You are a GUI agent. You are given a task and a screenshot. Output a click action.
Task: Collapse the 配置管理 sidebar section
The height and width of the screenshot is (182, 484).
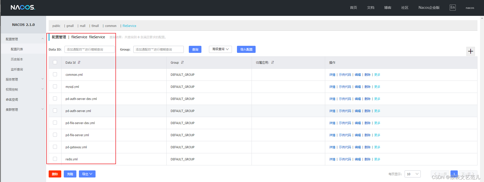click(23, 39)
